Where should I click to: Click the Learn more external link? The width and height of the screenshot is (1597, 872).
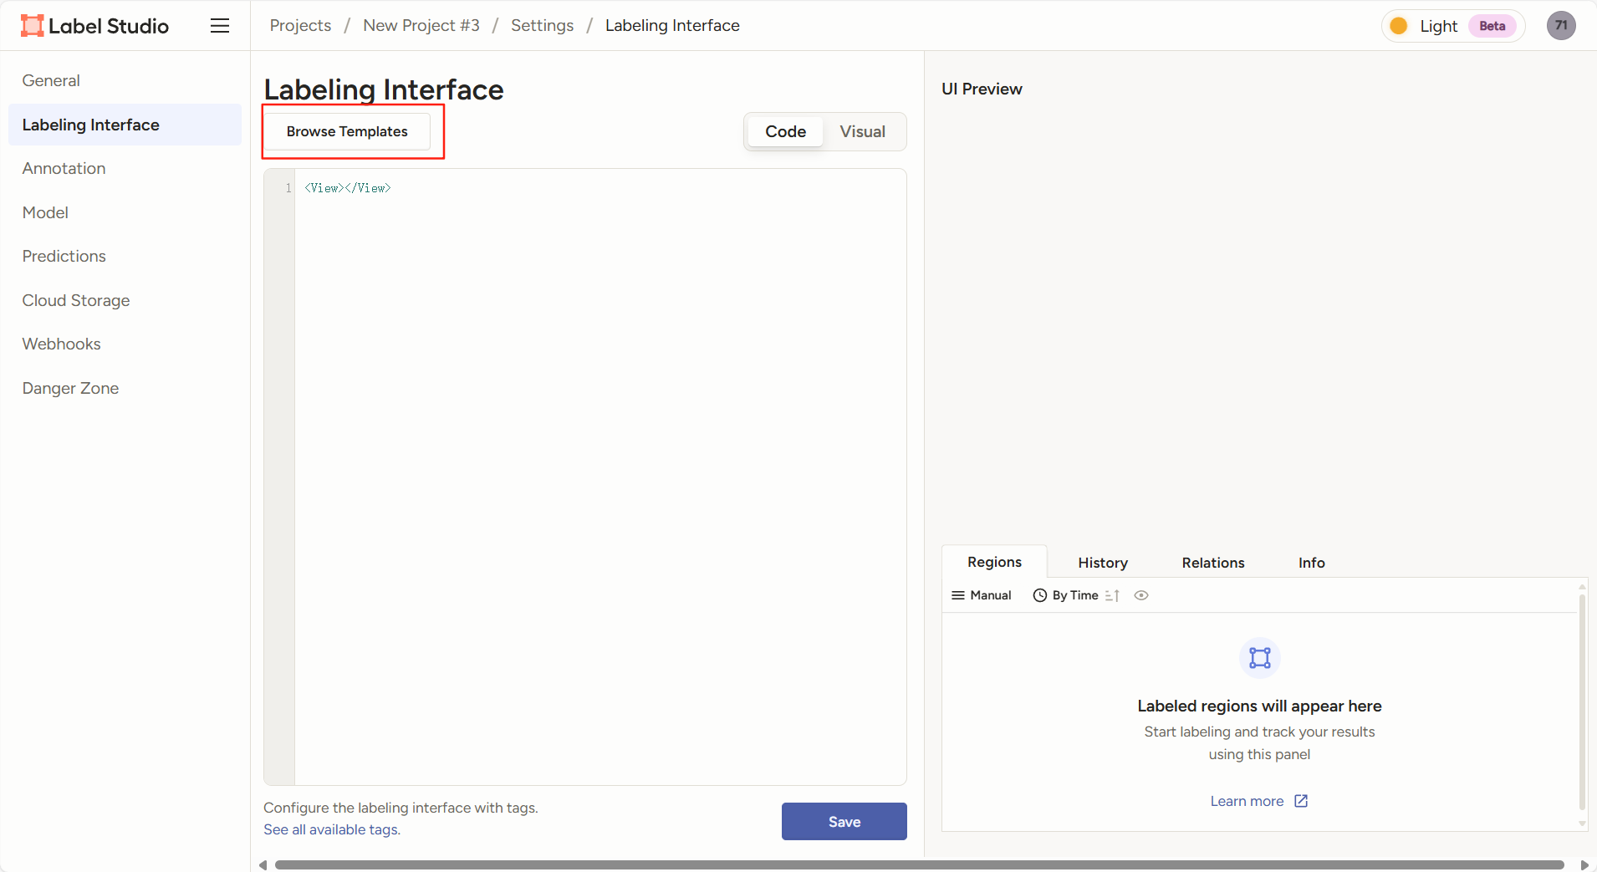[1259, 801]
